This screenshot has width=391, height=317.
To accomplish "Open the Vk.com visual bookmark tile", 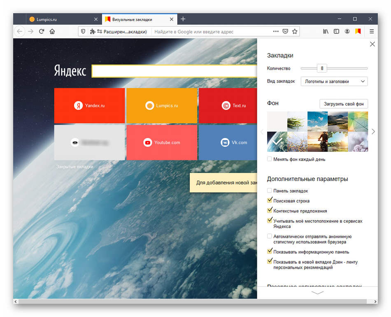I will [x=228, y=143].
